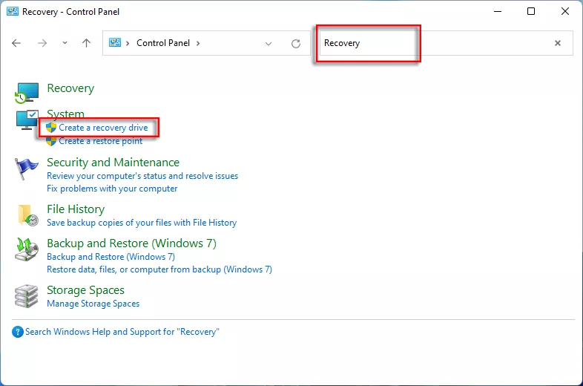Screen dimensions: 583x386
Task: Click the System monitor icon
Action: [27, 120]
